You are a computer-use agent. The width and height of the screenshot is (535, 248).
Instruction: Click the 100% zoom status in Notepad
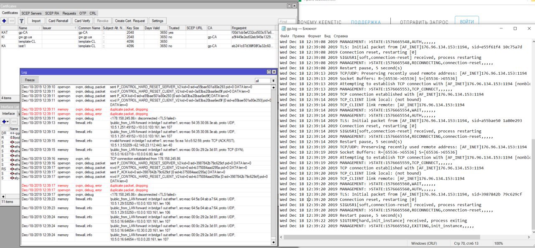(499, 243)
